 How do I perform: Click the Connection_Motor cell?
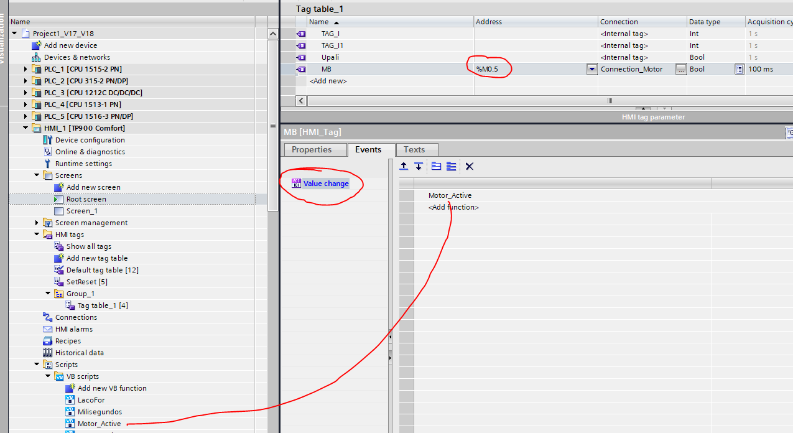point(638,69)
